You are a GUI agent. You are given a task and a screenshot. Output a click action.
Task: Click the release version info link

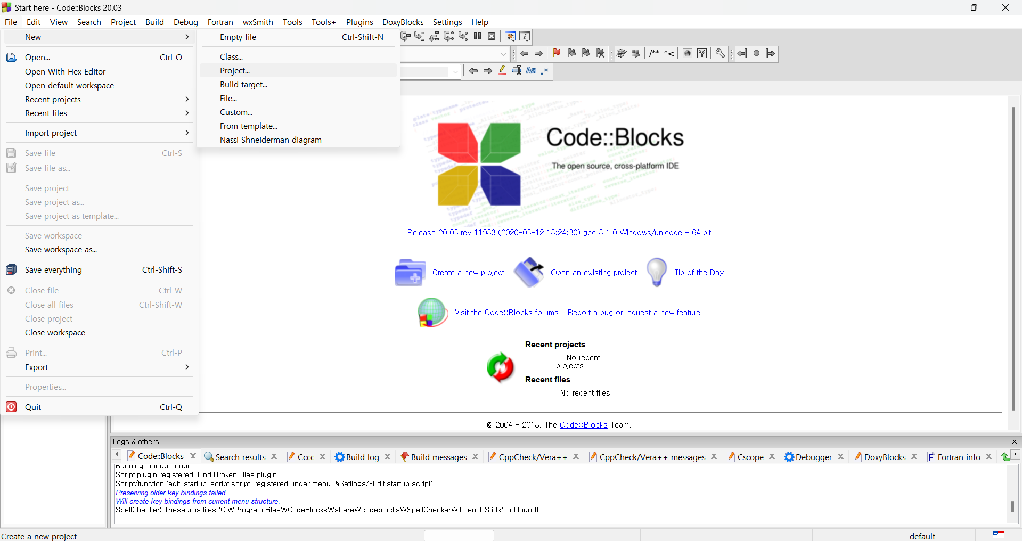pos(559,232)
